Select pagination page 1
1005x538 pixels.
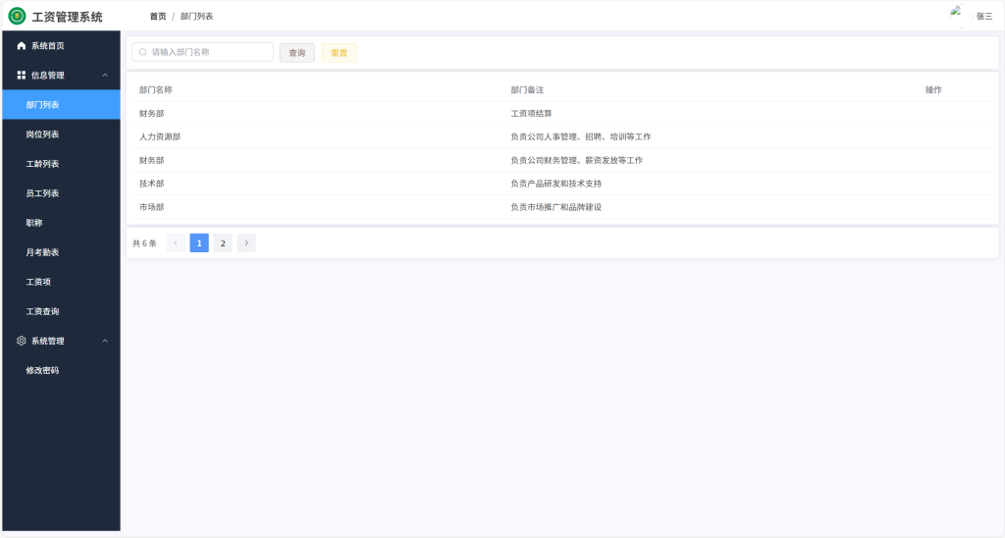tap(199, 243)
